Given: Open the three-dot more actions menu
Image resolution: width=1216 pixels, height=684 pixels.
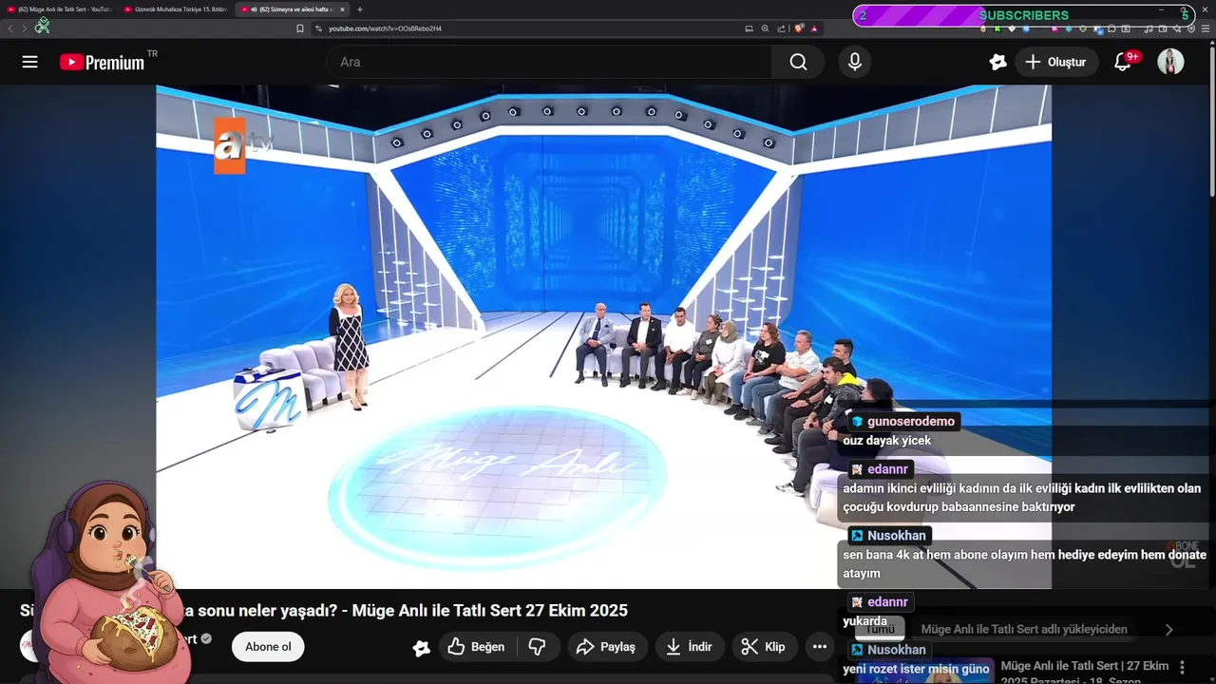Looking at the screenshot, I should [x=819, y=647].
